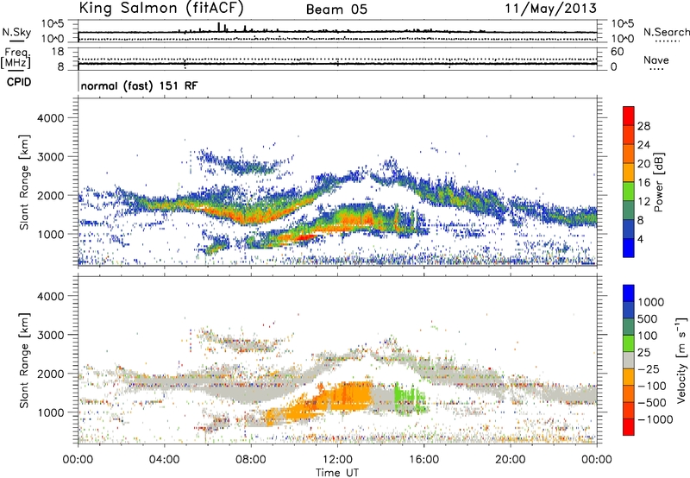Click the "10^0" tick beside N.Search
The image size is (690, 478).
[x=622, y=39]
